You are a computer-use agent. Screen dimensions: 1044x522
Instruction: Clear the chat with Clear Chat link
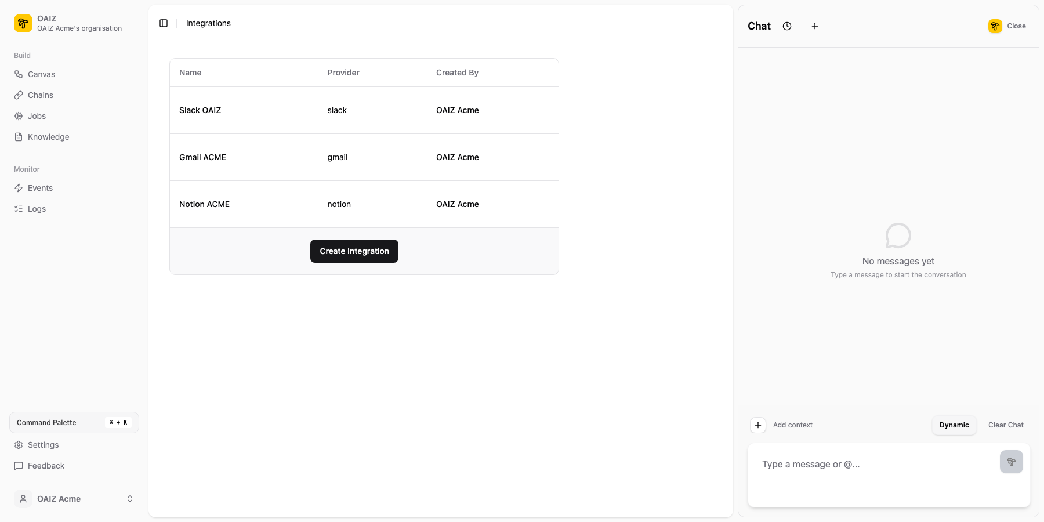[x=1006, y=425]
